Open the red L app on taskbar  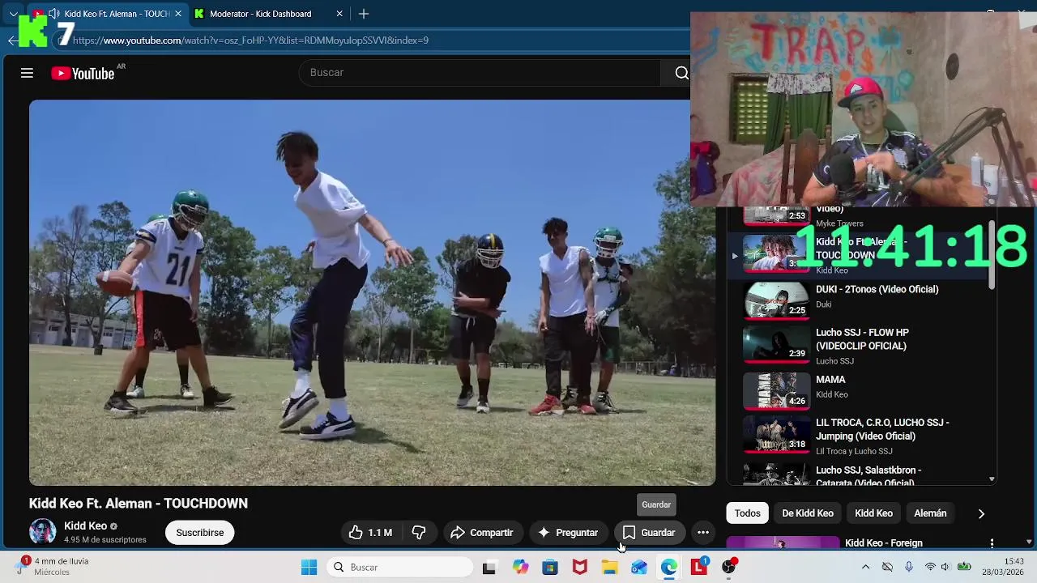click(698, 568)
